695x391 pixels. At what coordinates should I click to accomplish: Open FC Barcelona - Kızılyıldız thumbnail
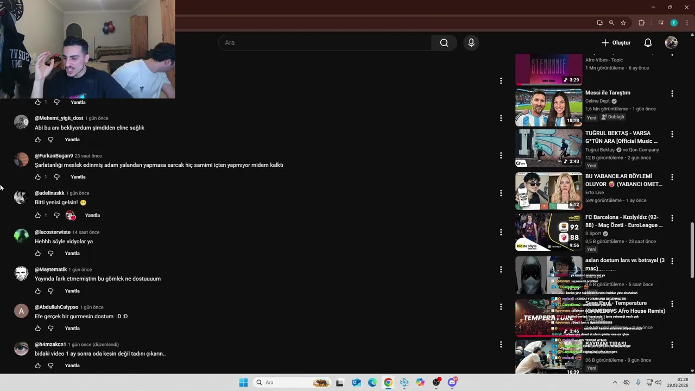(x=548, y=232)
